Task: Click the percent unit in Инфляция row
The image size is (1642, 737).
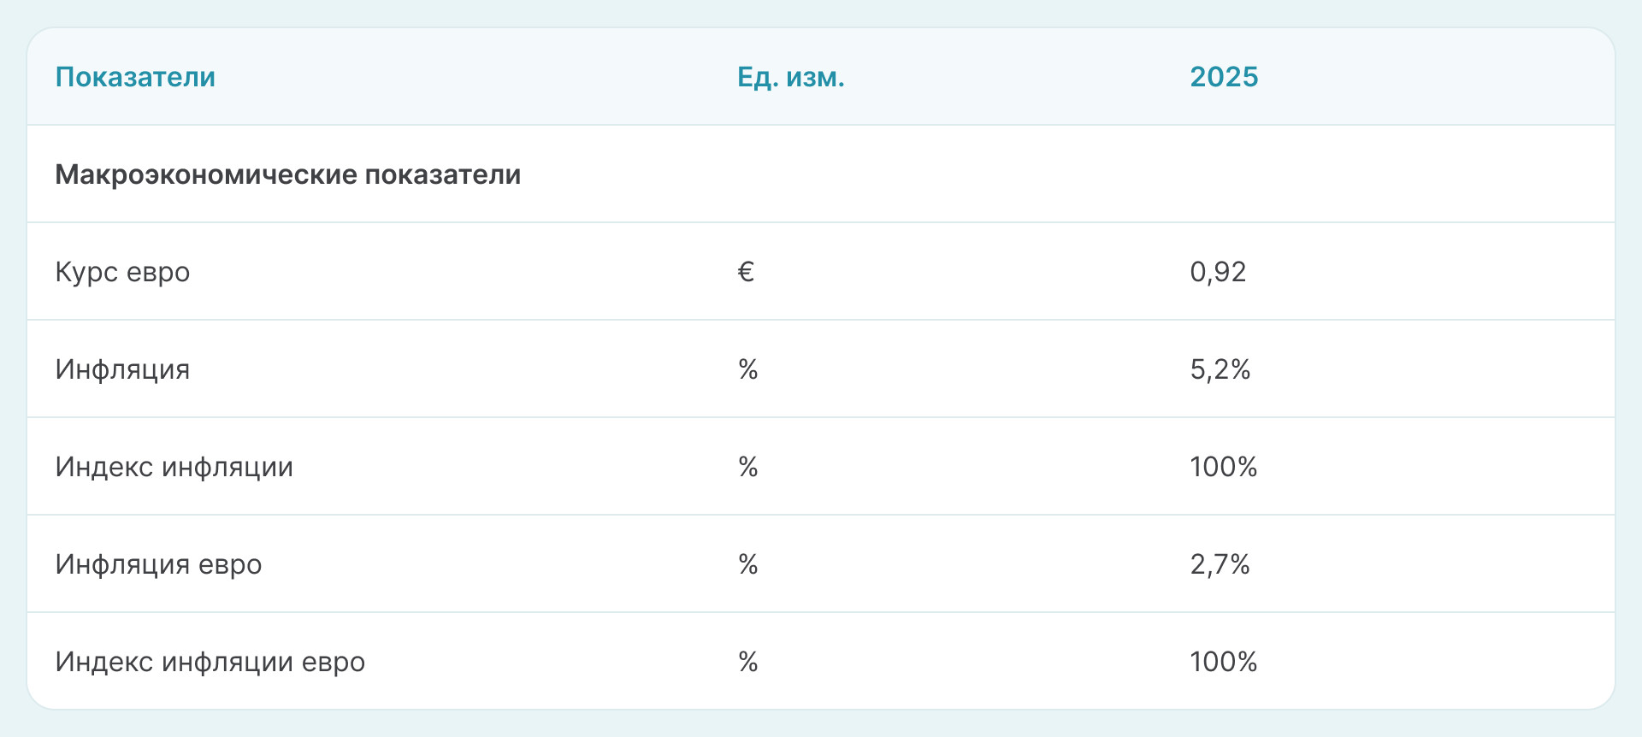Action: [x=748, y=369]
